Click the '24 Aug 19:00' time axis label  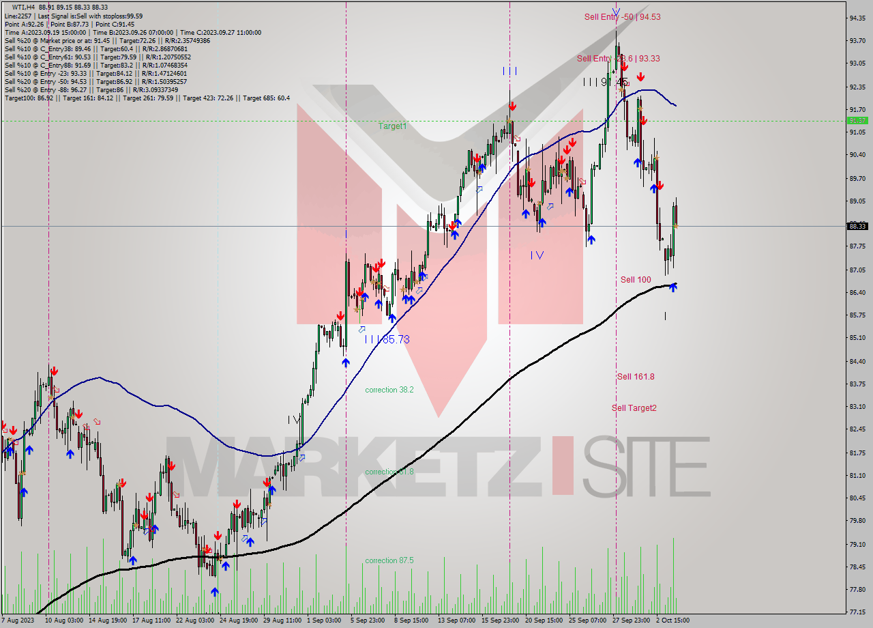239,620
